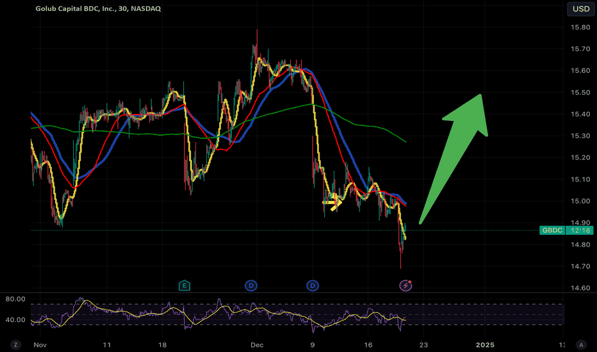
Task: Toggle auto scale with the A button
Action: point(581,345)
